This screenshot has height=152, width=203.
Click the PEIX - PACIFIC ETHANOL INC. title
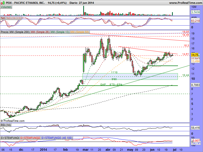pyautogui.click(x=25, y=3)
